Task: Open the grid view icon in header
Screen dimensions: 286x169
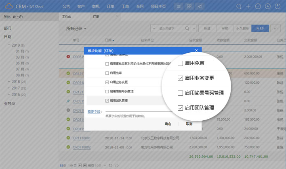Action: click(x=189, y=6)
